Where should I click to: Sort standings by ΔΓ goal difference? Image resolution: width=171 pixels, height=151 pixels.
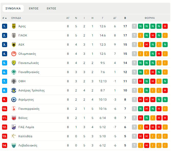tap(115, 18)
